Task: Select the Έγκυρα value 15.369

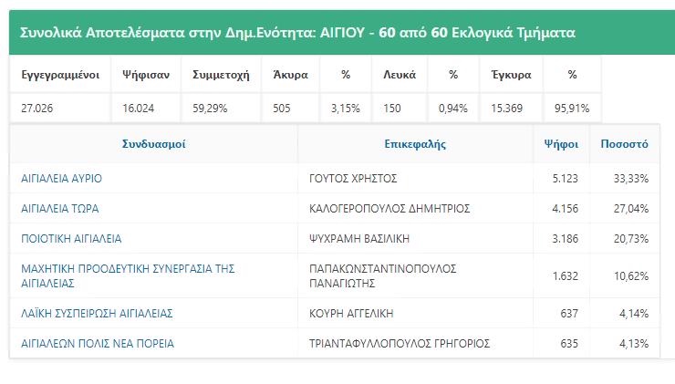Action: pyautogui.click(x=506, y=108)
